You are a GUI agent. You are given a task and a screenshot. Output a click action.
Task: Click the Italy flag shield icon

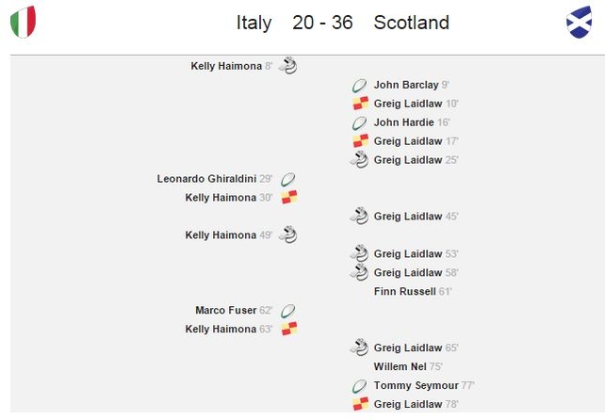point(24,22)
